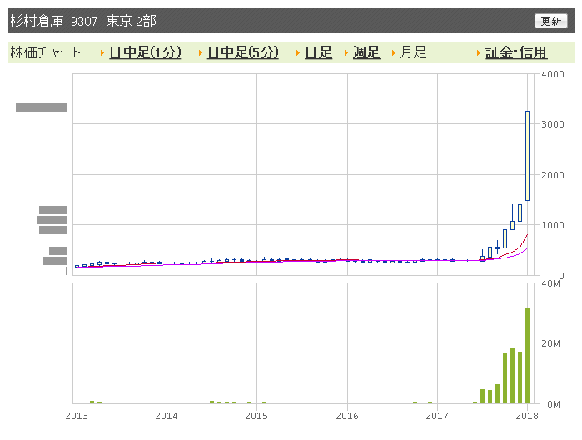Image resolution: width=582 pixels, height=440 pixels.
Task: Click the tallest 2018 volume bar
Action: coord(527,356)
